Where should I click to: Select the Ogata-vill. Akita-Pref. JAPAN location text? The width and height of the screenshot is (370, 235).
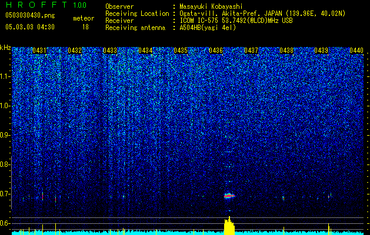pyautogui.click(x=262, y=14)
